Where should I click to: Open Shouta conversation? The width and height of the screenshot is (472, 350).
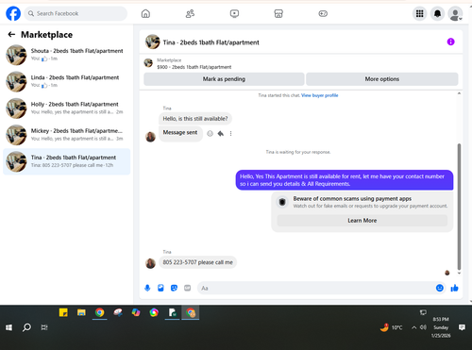[x=66, y=55]
